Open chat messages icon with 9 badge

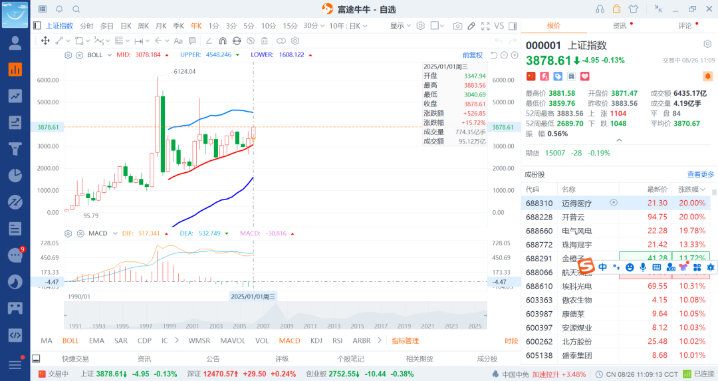point(15,255)
